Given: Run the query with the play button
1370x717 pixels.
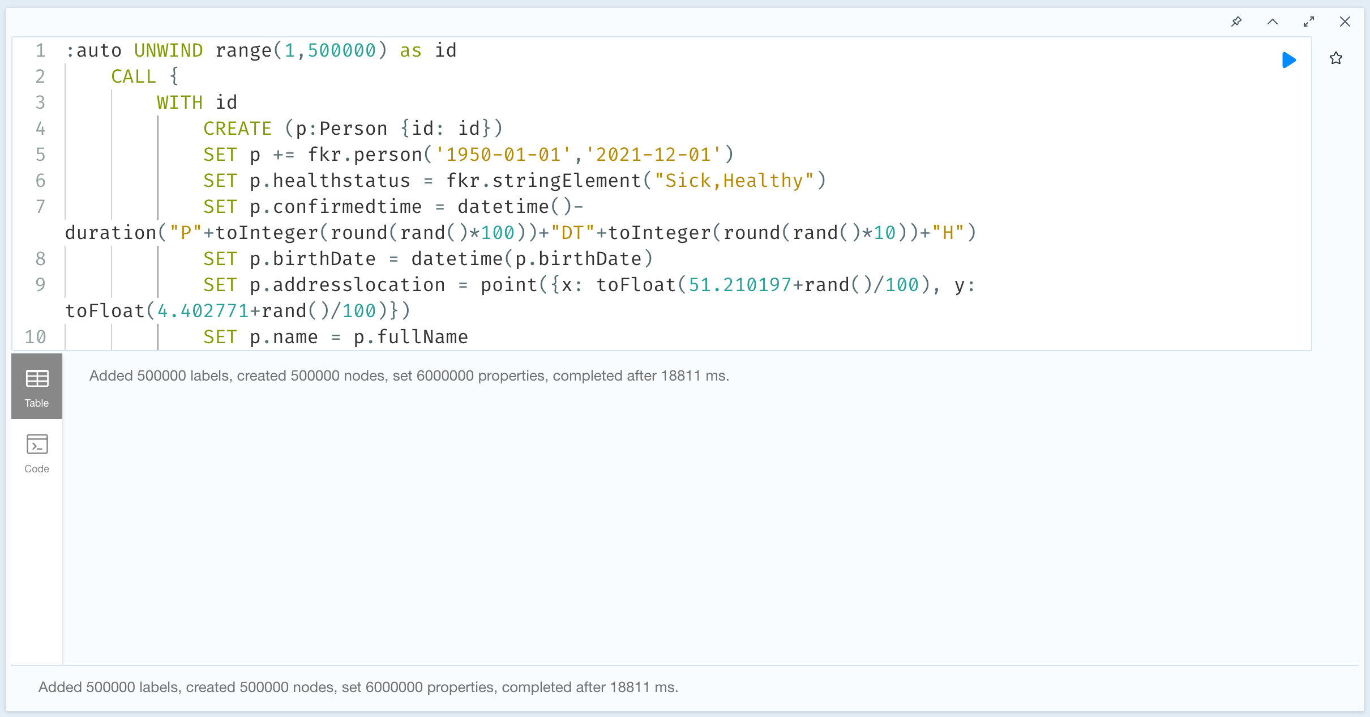Looking at the screenshot, I should [x=1289, y=60].
